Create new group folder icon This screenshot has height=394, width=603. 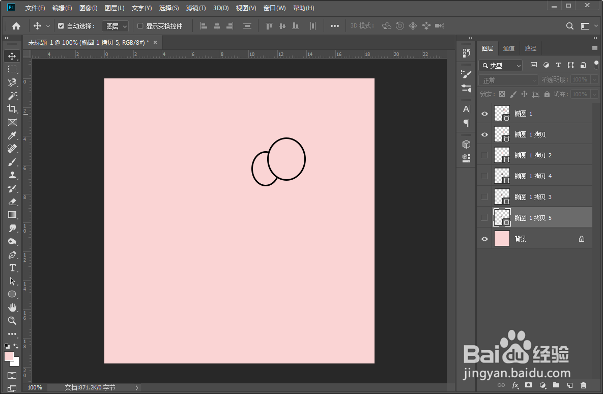pos(556,385)
